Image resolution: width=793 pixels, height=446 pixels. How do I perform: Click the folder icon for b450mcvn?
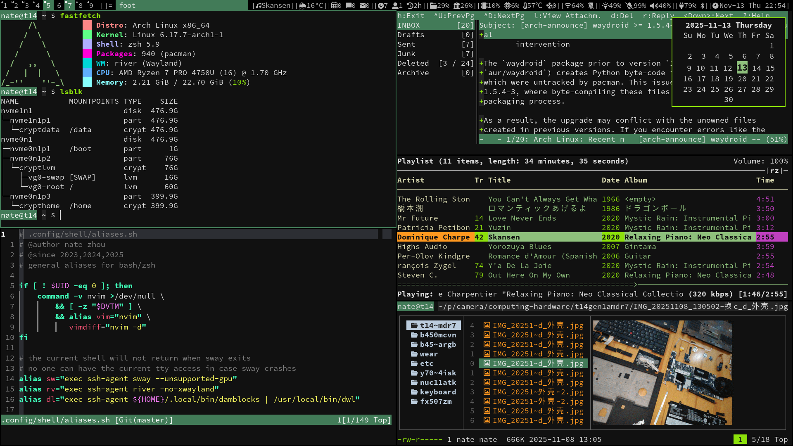414,335
